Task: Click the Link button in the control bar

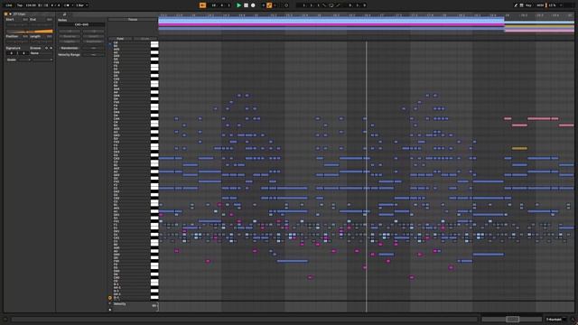Action: [x=9, y=5]
